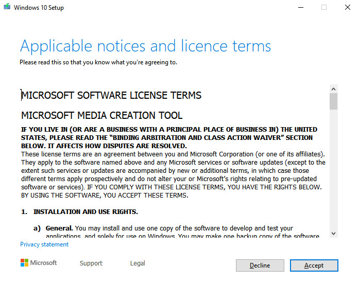Viewport: 359px width, 284px height.
Task: Close the Windows 10 Setup window
Action: 347,7
